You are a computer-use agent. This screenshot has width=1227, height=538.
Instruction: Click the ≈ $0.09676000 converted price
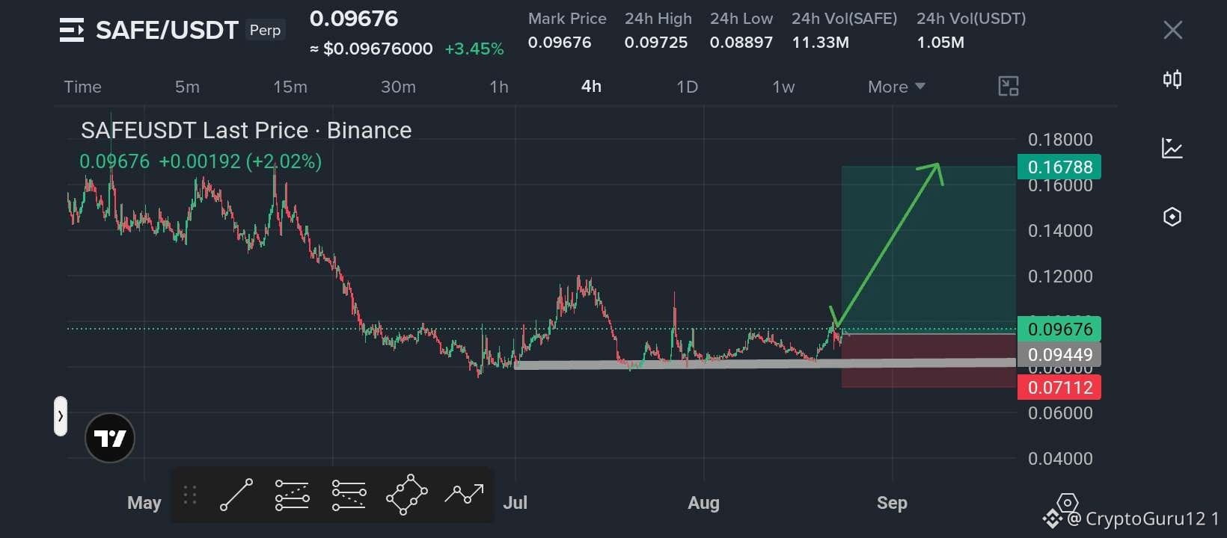[371, 49]
